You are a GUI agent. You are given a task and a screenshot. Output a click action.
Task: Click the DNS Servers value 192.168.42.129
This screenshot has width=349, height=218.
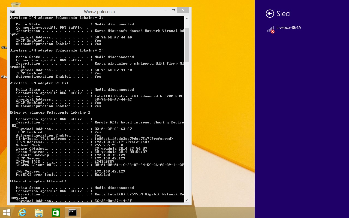coord(110,171)
